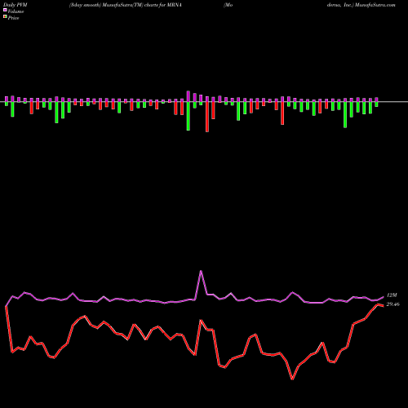Click the Daily PVM title text
Image resolution: width=408 pixels, height=408 pixels.
15,5
